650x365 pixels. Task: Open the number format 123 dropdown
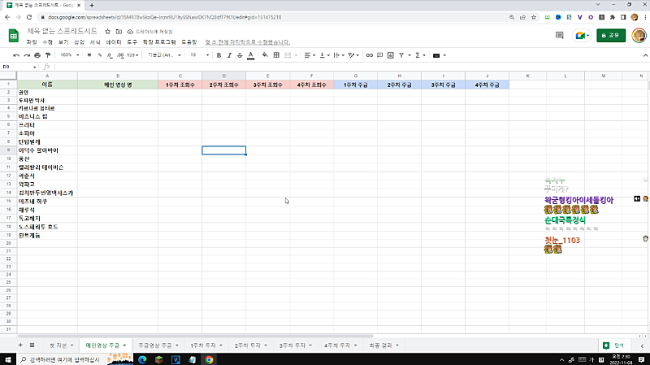click(132, 55)
